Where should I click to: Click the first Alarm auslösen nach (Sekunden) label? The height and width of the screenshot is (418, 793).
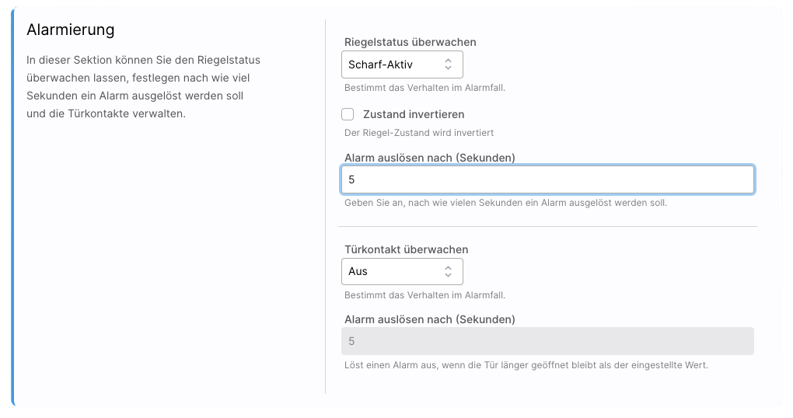429,158
